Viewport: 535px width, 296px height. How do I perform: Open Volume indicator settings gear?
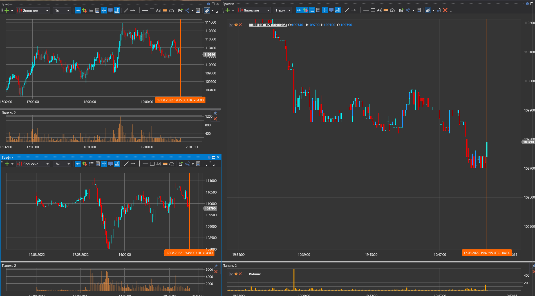[x=236, y=274]
